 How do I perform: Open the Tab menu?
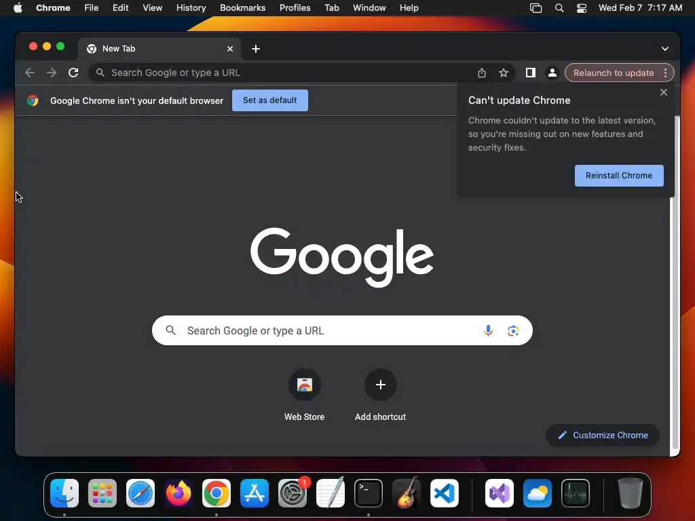click(331, 8)
